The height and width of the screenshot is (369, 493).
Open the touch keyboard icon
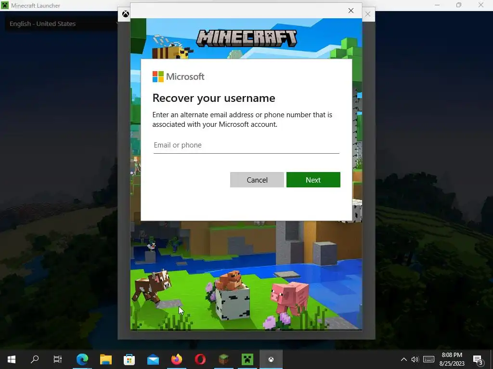[428, 359]
